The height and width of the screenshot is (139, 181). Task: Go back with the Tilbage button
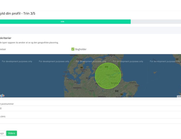[x=2, y=133]
